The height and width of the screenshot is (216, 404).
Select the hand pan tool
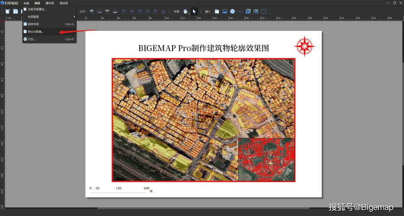[186, 11]
